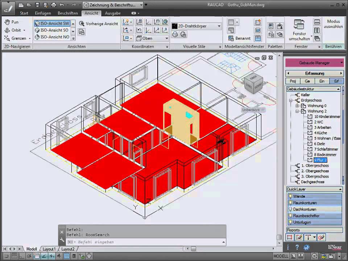This screenshot has width=348, height=261.
Task: Toggle the Unterlagen layer light bulb
Action: (290, 222)
